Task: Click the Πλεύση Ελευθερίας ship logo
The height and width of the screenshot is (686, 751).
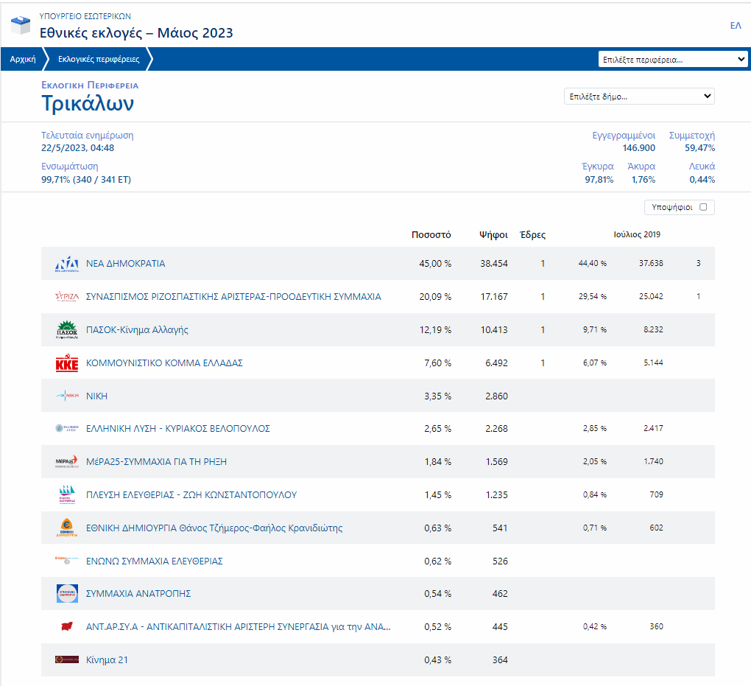Action: [x=67, y=495]
